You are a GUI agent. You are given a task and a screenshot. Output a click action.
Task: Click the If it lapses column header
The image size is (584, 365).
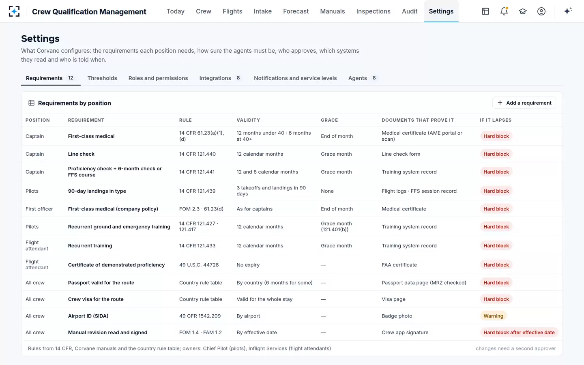[x=496, y=120]
